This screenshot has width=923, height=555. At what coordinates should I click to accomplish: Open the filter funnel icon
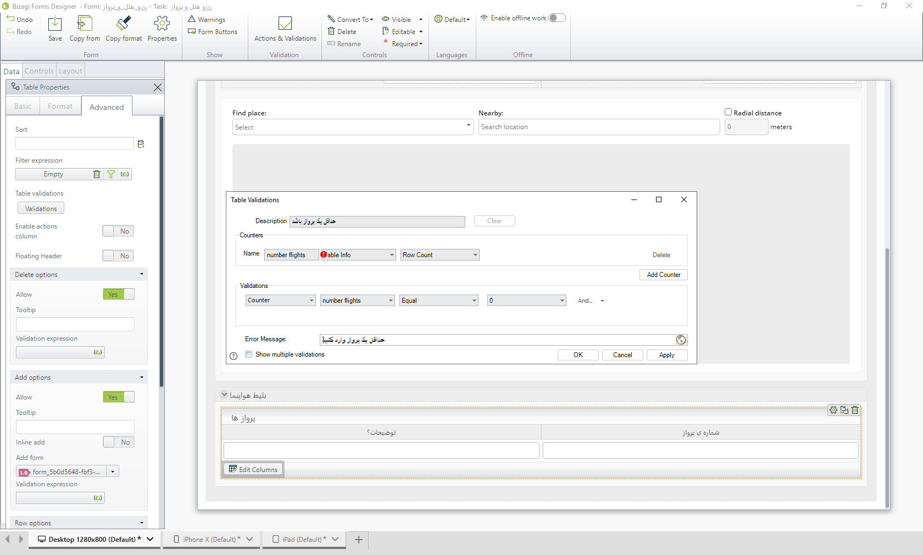tap(111, 174)
